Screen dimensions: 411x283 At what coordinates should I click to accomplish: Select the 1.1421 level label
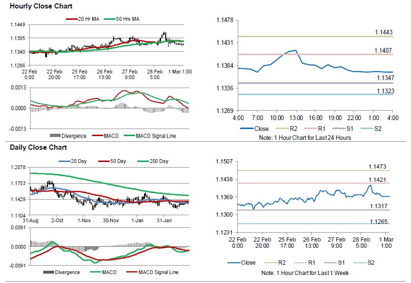[378, 179]
